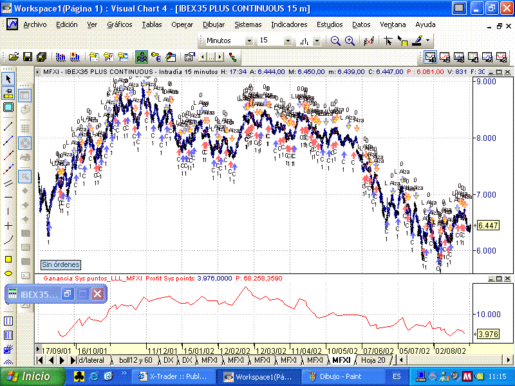The width and height of the screenshot is (515, 386).
Task: Open the Sistemas menu
Action: pyautogui.click(x=248, y=24)
